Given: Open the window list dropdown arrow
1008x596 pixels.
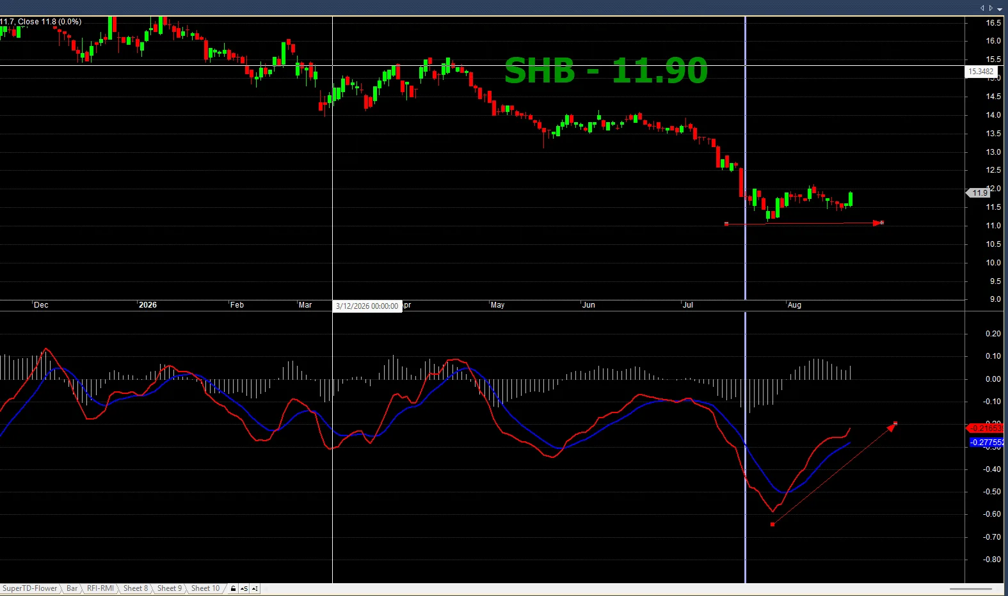Looking at the screenshot, I should [1000, 9].
